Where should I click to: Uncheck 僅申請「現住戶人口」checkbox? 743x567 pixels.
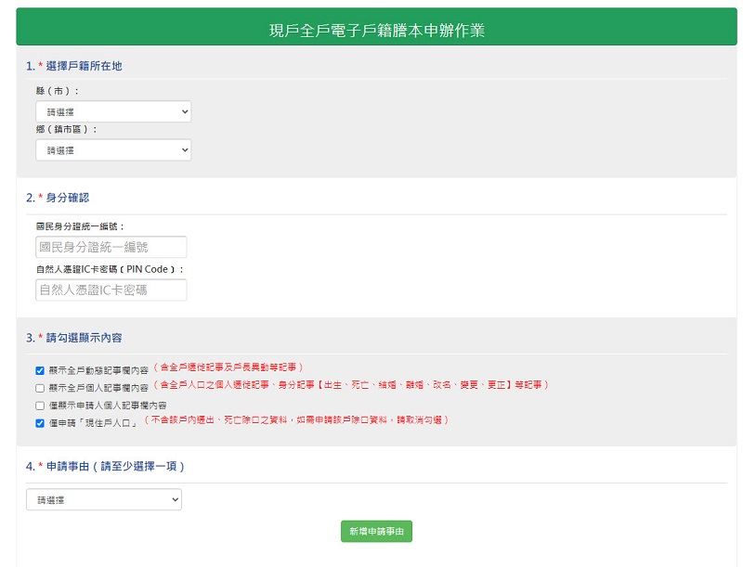(x=40, y=423)
